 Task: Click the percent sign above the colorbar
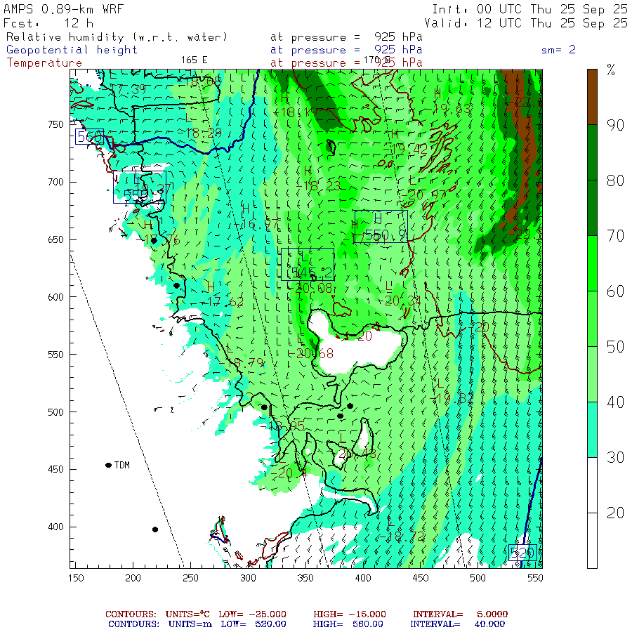coord(611,70)
